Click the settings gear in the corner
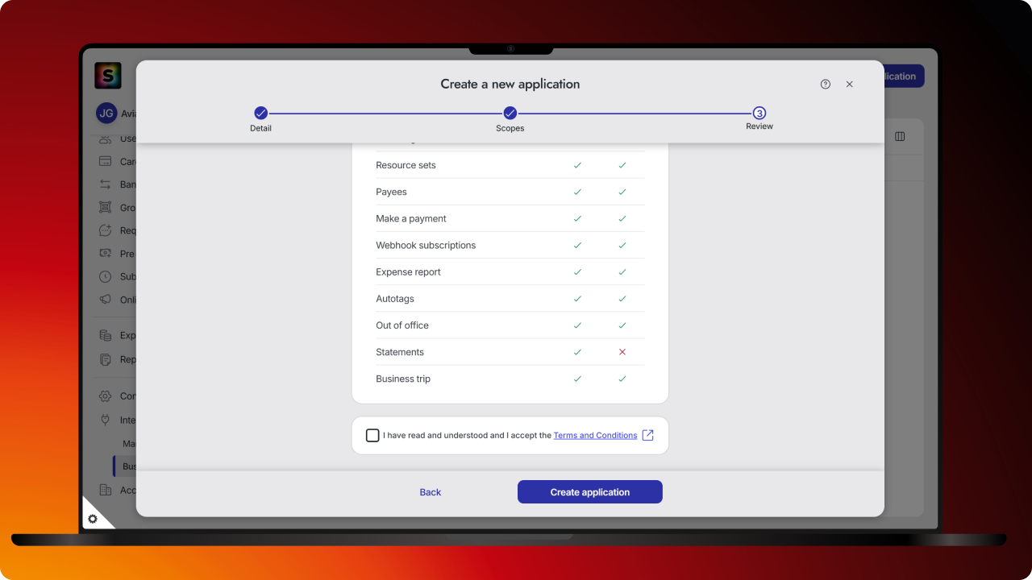Viewport: 1032px width, 580px height. pyautogui.click(x=93, y=519)
